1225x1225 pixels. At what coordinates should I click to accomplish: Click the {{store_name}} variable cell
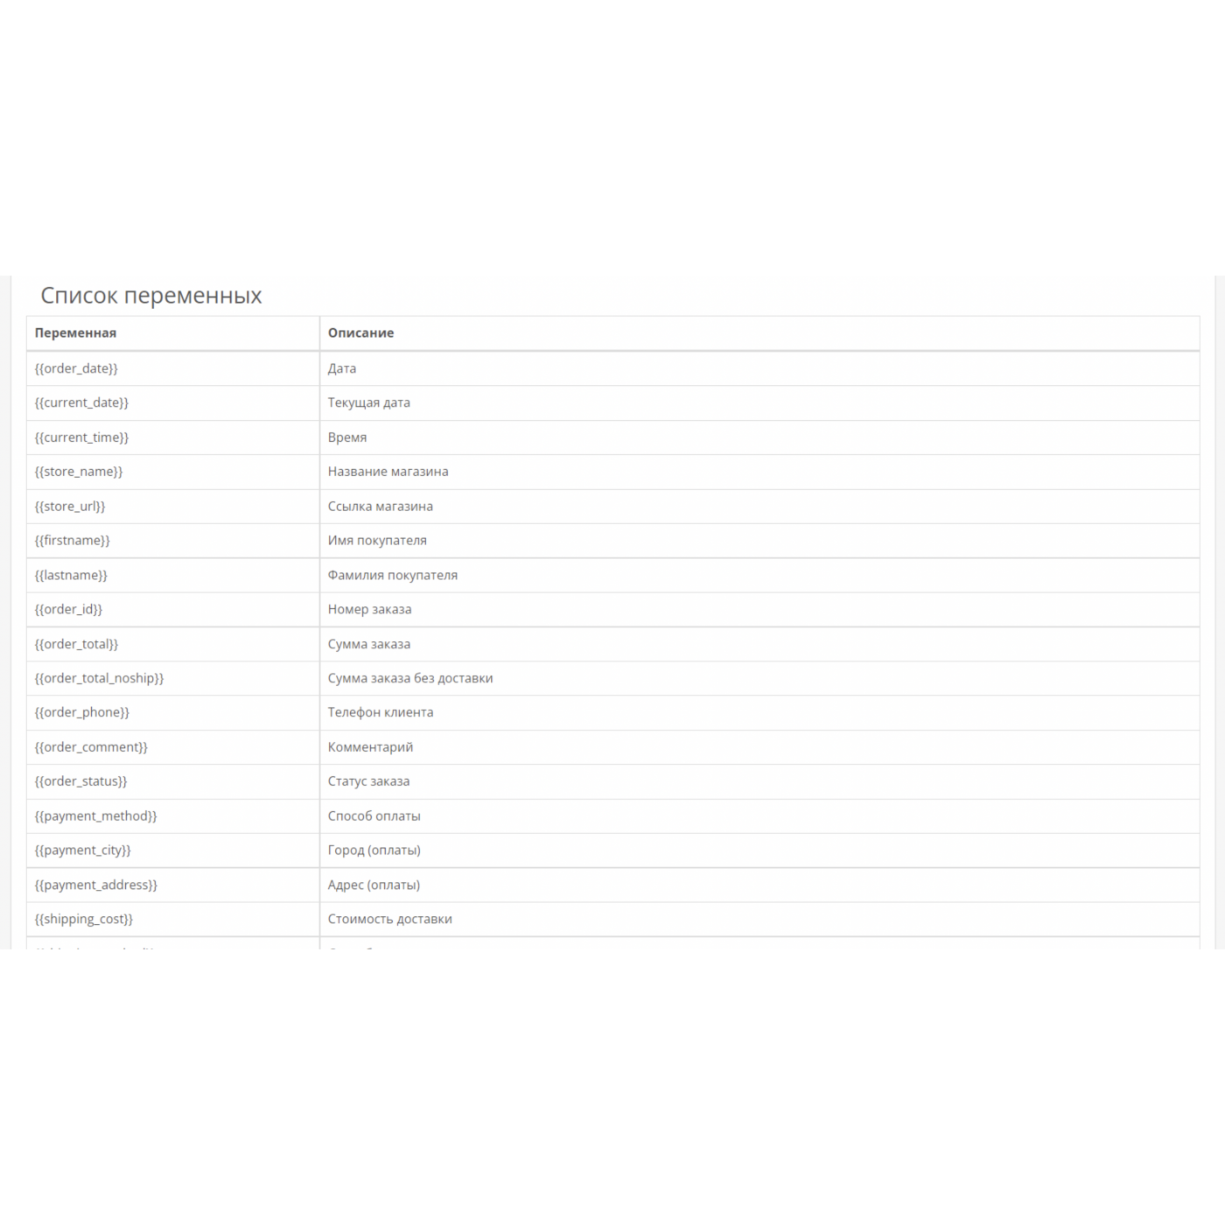pyautogui.click(x=79, y=472)
